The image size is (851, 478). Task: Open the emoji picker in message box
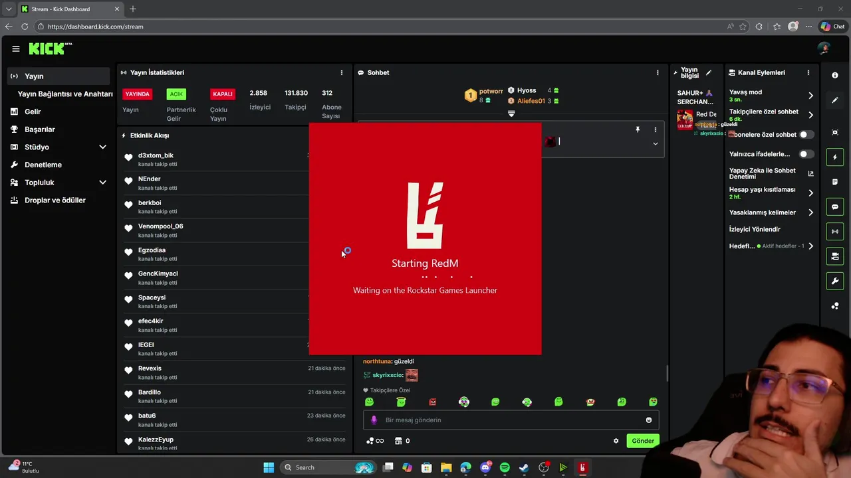tap(649, 420)
